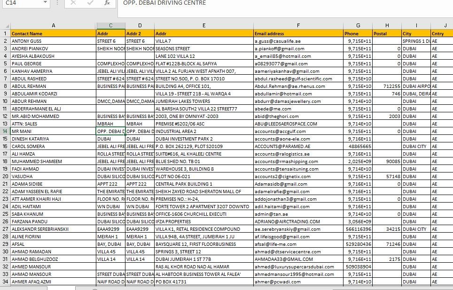Click the 'Postal' header cell
The image size is (453, 290).
[387, 33]
